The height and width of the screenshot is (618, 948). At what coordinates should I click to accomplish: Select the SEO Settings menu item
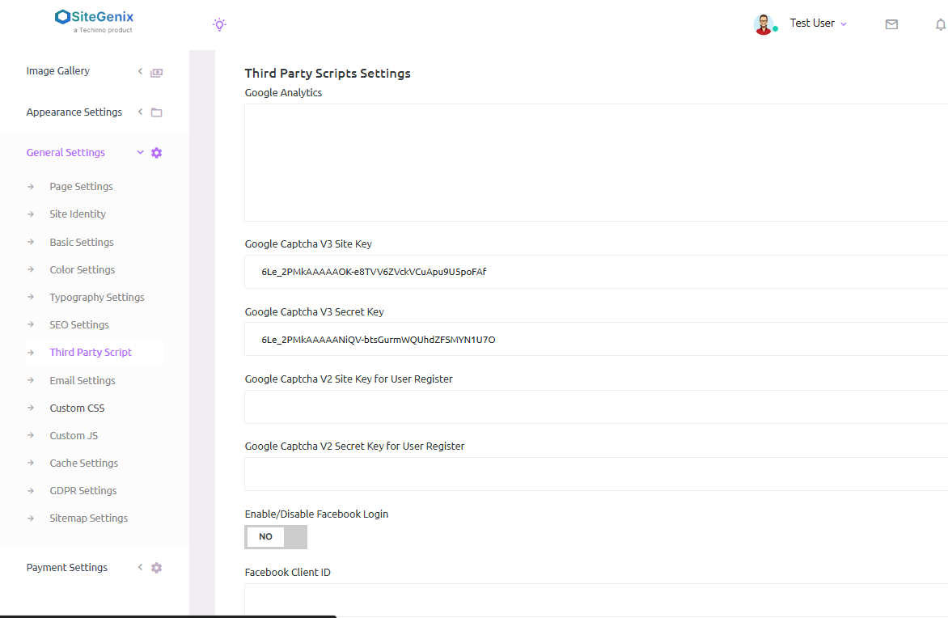79,325
